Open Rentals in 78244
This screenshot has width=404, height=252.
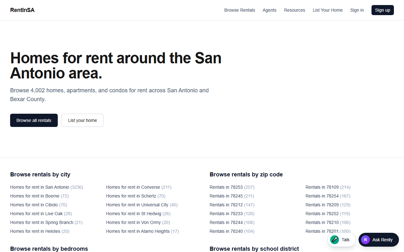click(x=232, y=222)
